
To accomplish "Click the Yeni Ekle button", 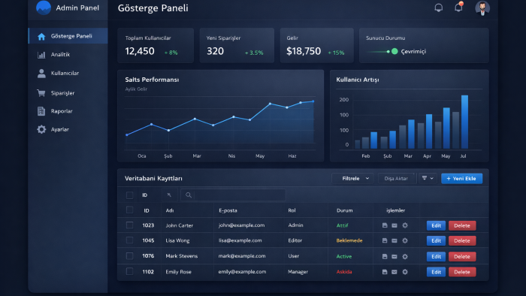I will point(461,178).
